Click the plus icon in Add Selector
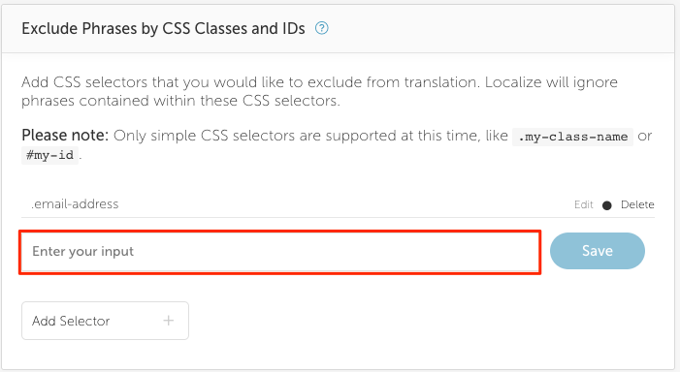The width and height of the screenshot is (680, 372). tap(168, 321)
